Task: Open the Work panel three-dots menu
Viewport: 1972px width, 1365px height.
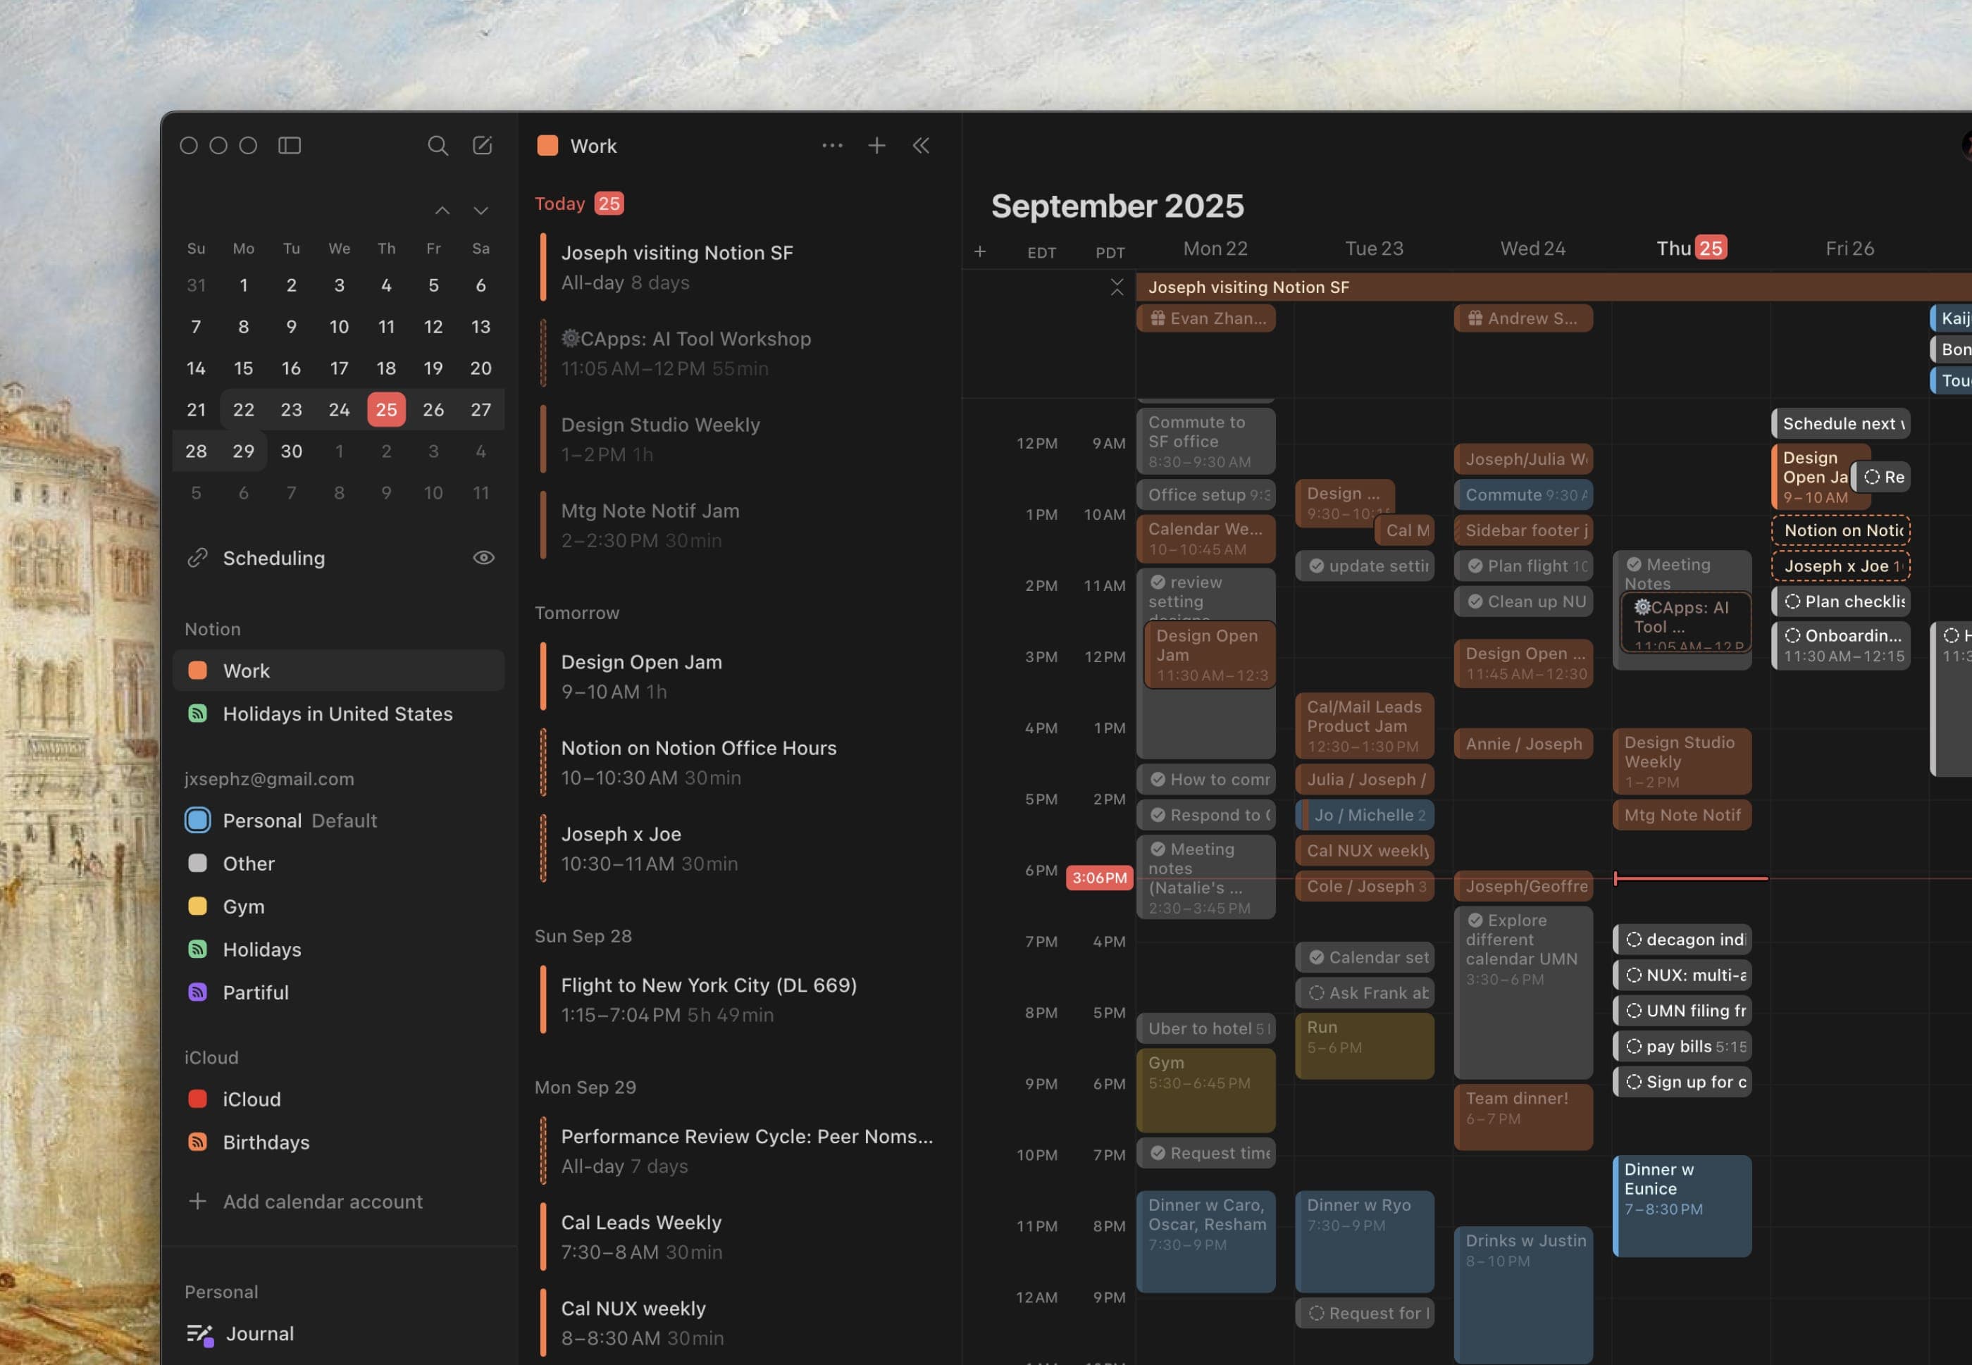Action: 831,145
